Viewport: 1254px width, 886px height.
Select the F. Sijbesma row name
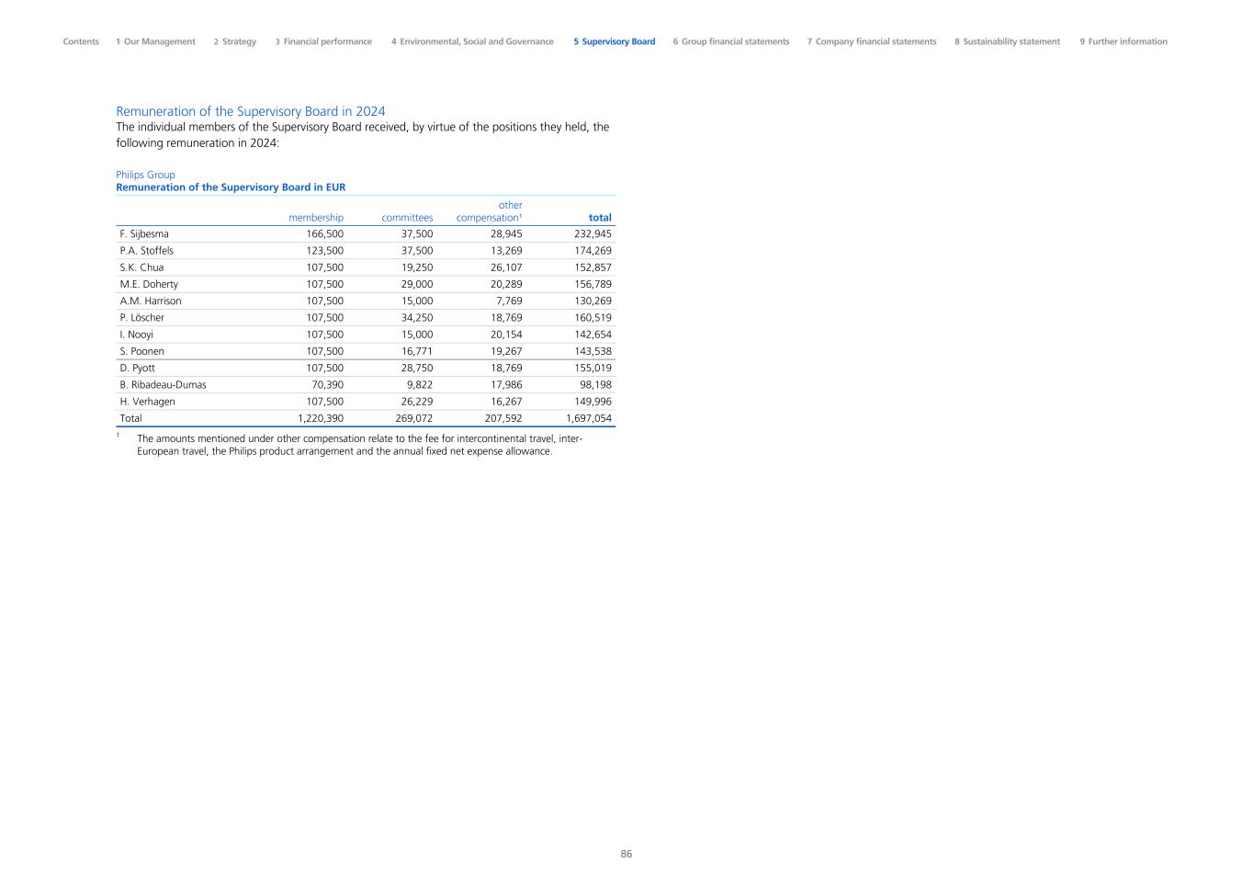coord(144,234)
